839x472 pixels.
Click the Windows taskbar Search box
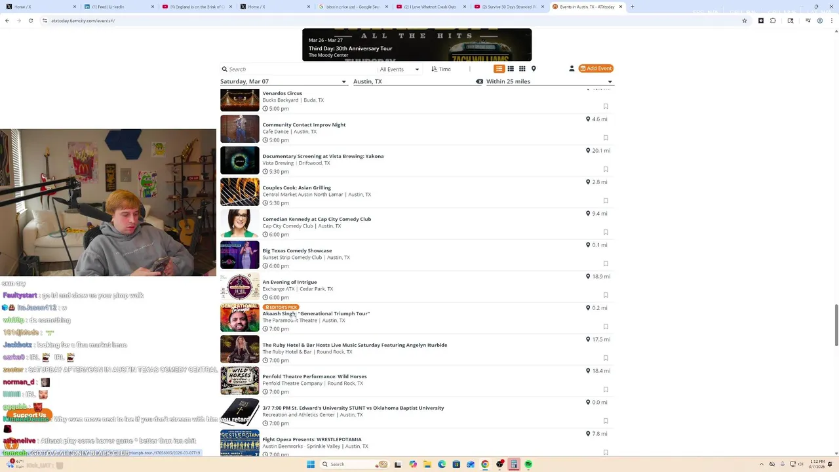(x=354, y=464)
